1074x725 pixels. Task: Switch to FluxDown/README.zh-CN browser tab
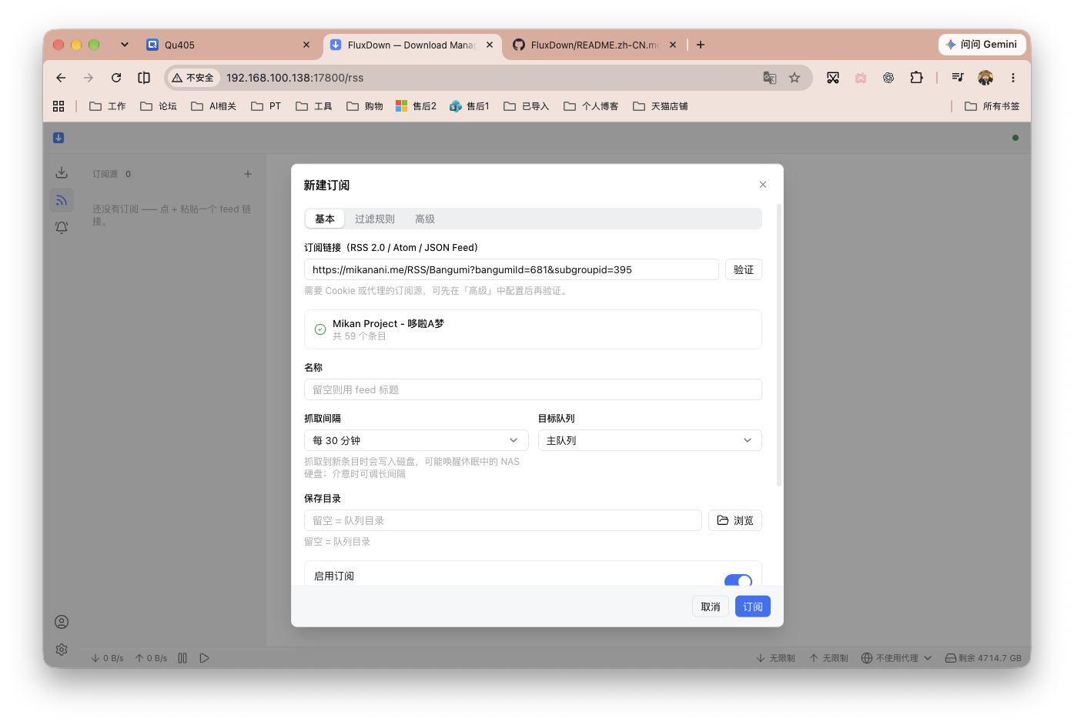point(594,45)
